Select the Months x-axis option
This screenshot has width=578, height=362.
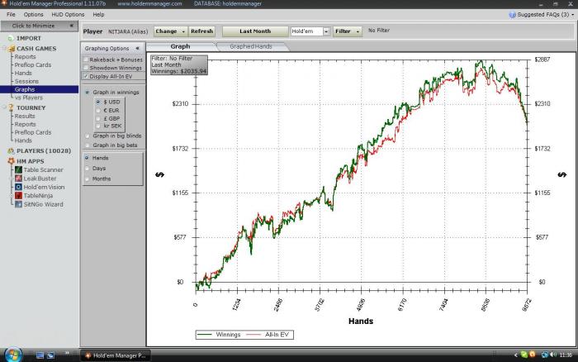click(x=87, y=179)
